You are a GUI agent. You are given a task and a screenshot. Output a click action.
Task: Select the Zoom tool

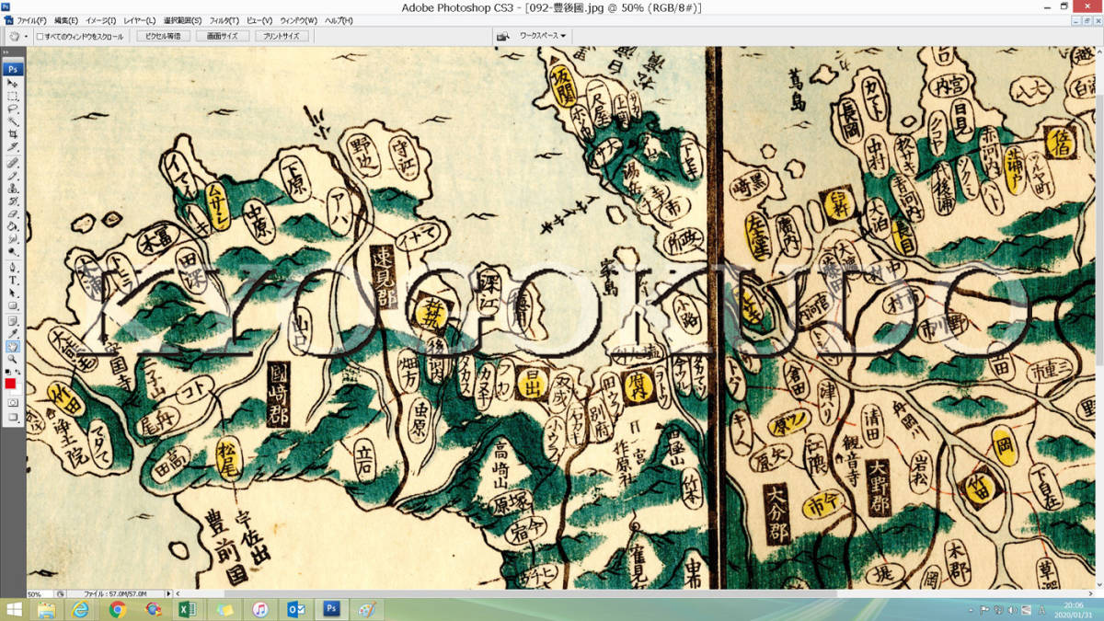(x=13, y=358)
